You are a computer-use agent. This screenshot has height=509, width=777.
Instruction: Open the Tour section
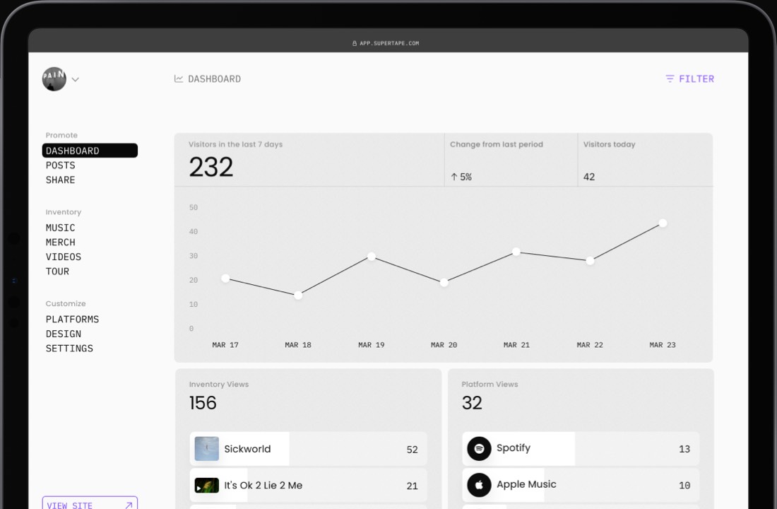(x=57, y=271)
